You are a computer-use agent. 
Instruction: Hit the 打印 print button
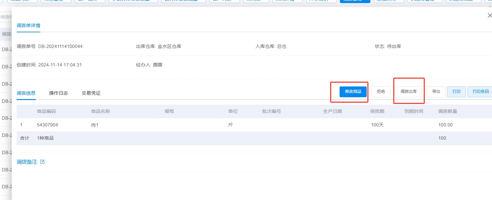click(456, 92)
